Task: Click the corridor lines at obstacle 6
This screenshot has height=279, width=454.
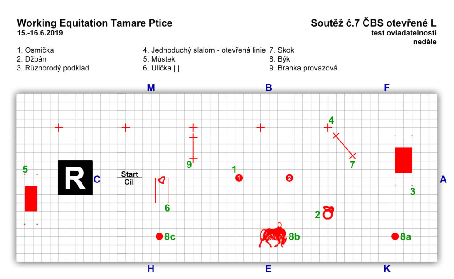Action: click(x=162, y=190)
